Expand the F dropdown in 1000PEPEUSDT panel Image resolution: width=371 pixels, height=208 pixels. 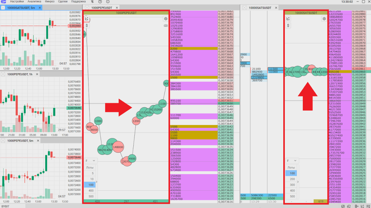pos(91,160)
